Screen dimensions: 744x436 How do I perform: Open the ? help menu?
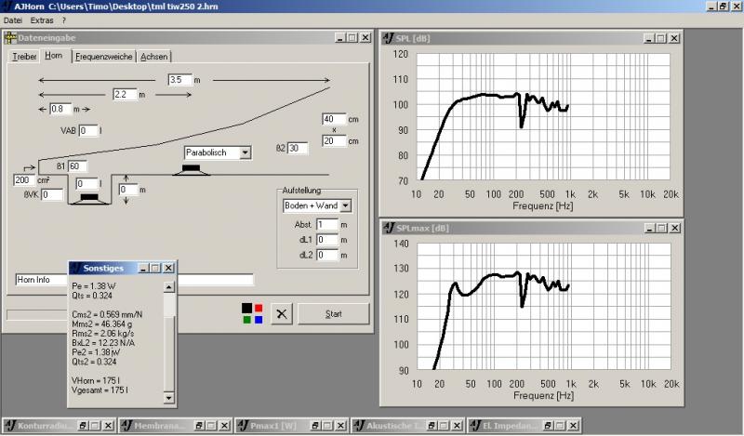click(x=64, y=20)
